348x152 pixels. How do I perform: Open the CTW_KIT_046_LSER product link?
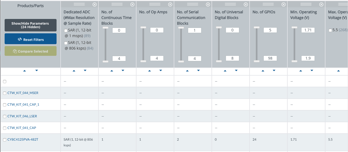click(22, 116)
